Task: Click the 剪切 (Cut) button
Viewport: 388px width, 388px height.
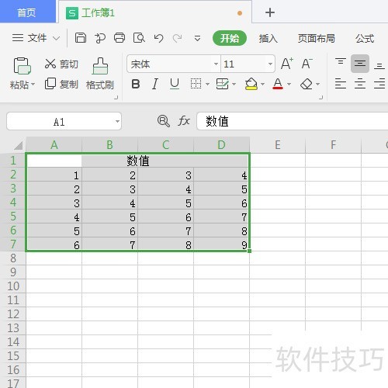Action: pyautogui.click(x=61, y=64)
